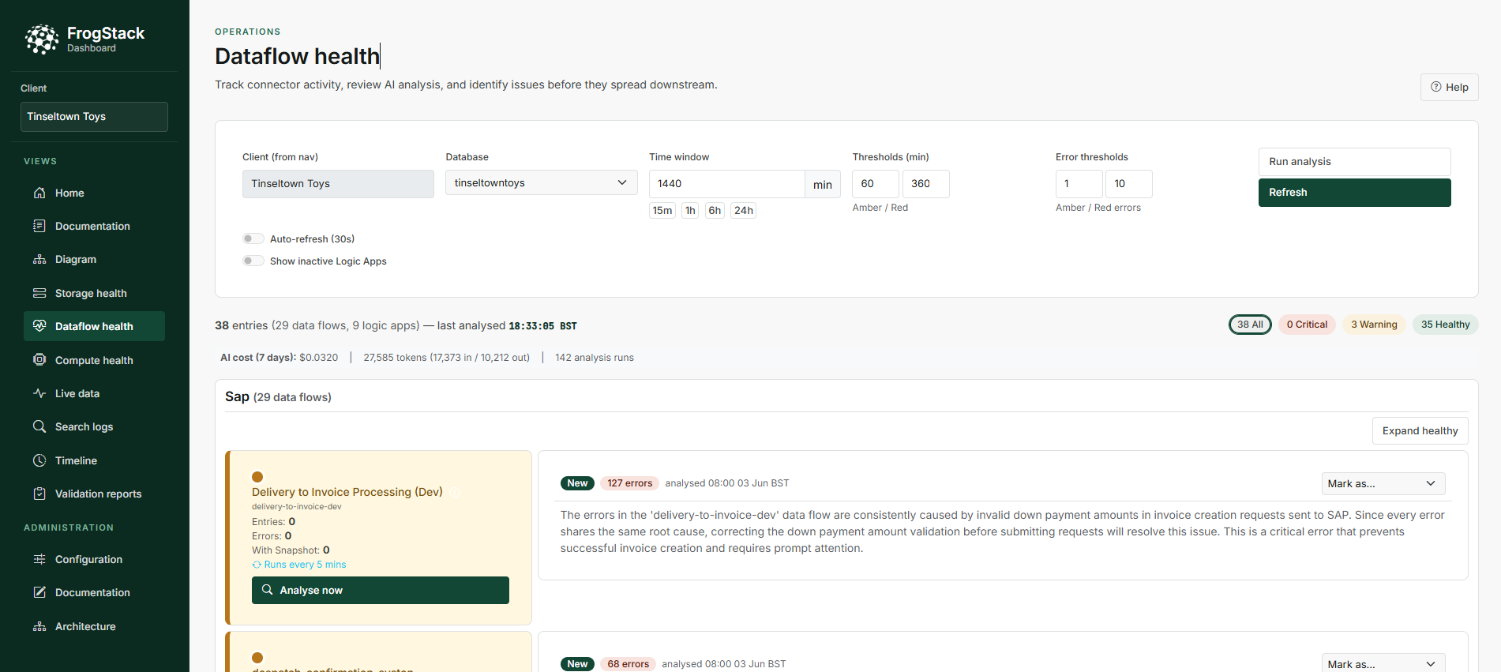
Task: Open Compute health view
Action: tap(94, 360)
